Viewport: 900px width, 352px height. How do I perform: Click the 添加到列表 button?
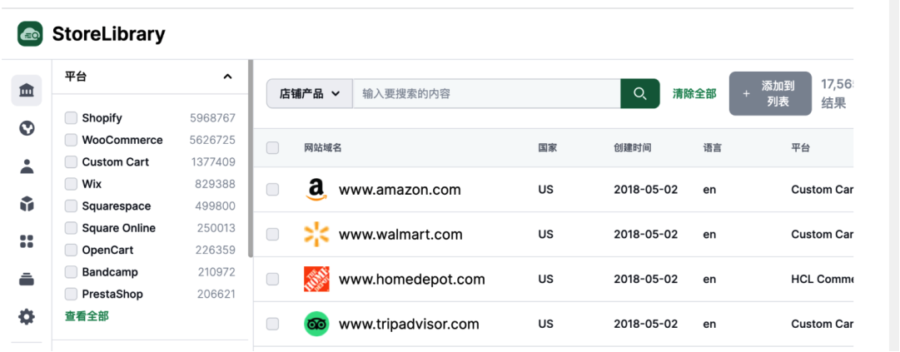(770, 93)
